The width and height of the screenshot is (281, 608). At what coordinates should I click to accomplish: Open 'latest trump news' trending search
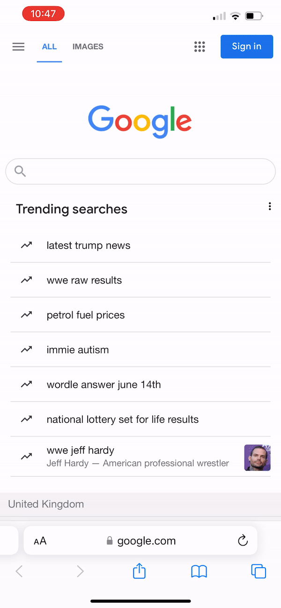89,246
